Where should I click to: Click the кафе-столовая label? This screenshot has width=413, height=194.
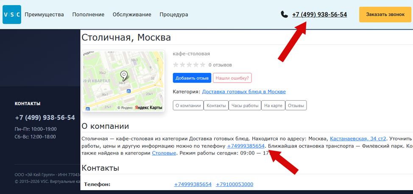191,54
